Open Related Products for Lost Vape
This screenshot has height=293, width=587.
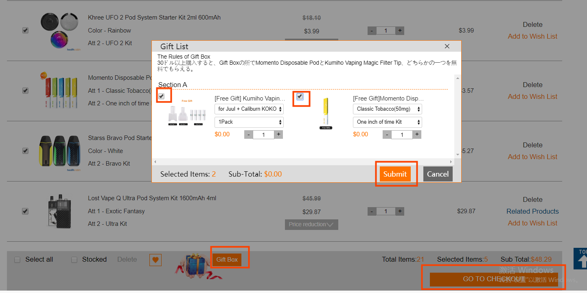click(x=532, y=212)
